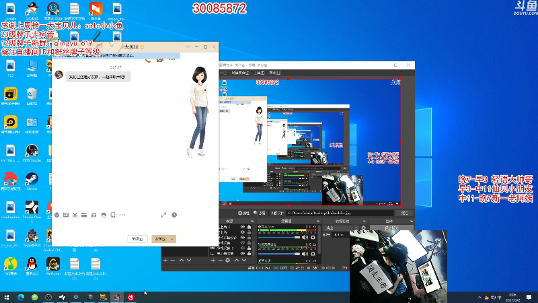Toggle eye visibility of 显示器采集 source
The height and width of the screenshot is (303, 538).
(243, 254)
